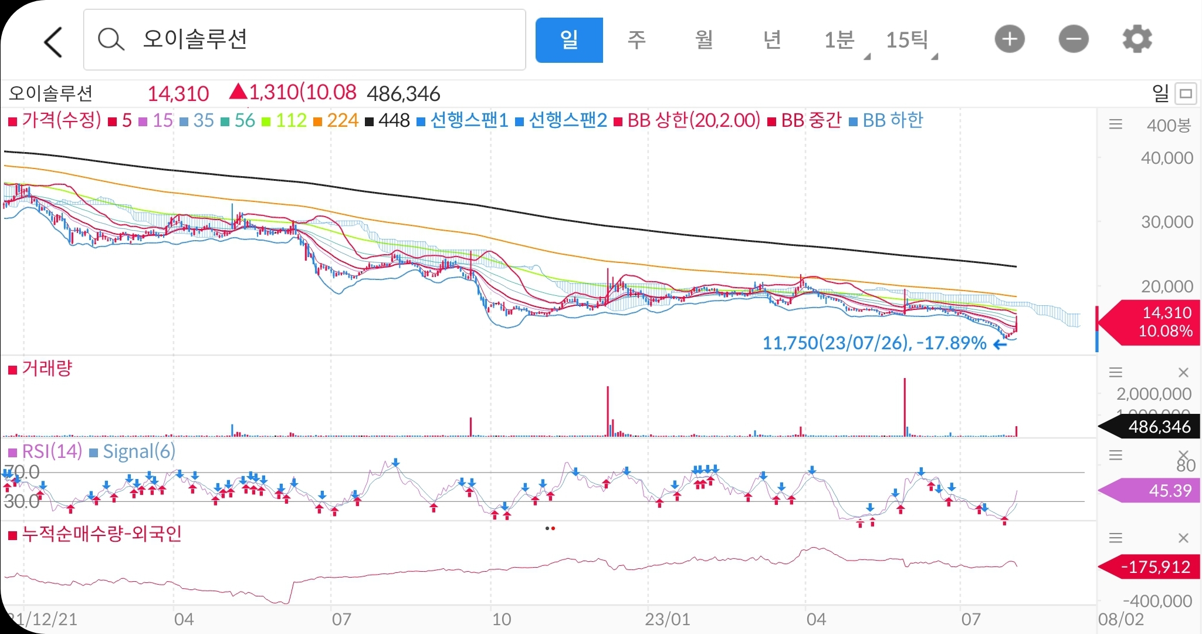Click the BB 하한 legend item
Screen dimensions: 1202x634
pyautogui.click(x=886, y=120)
